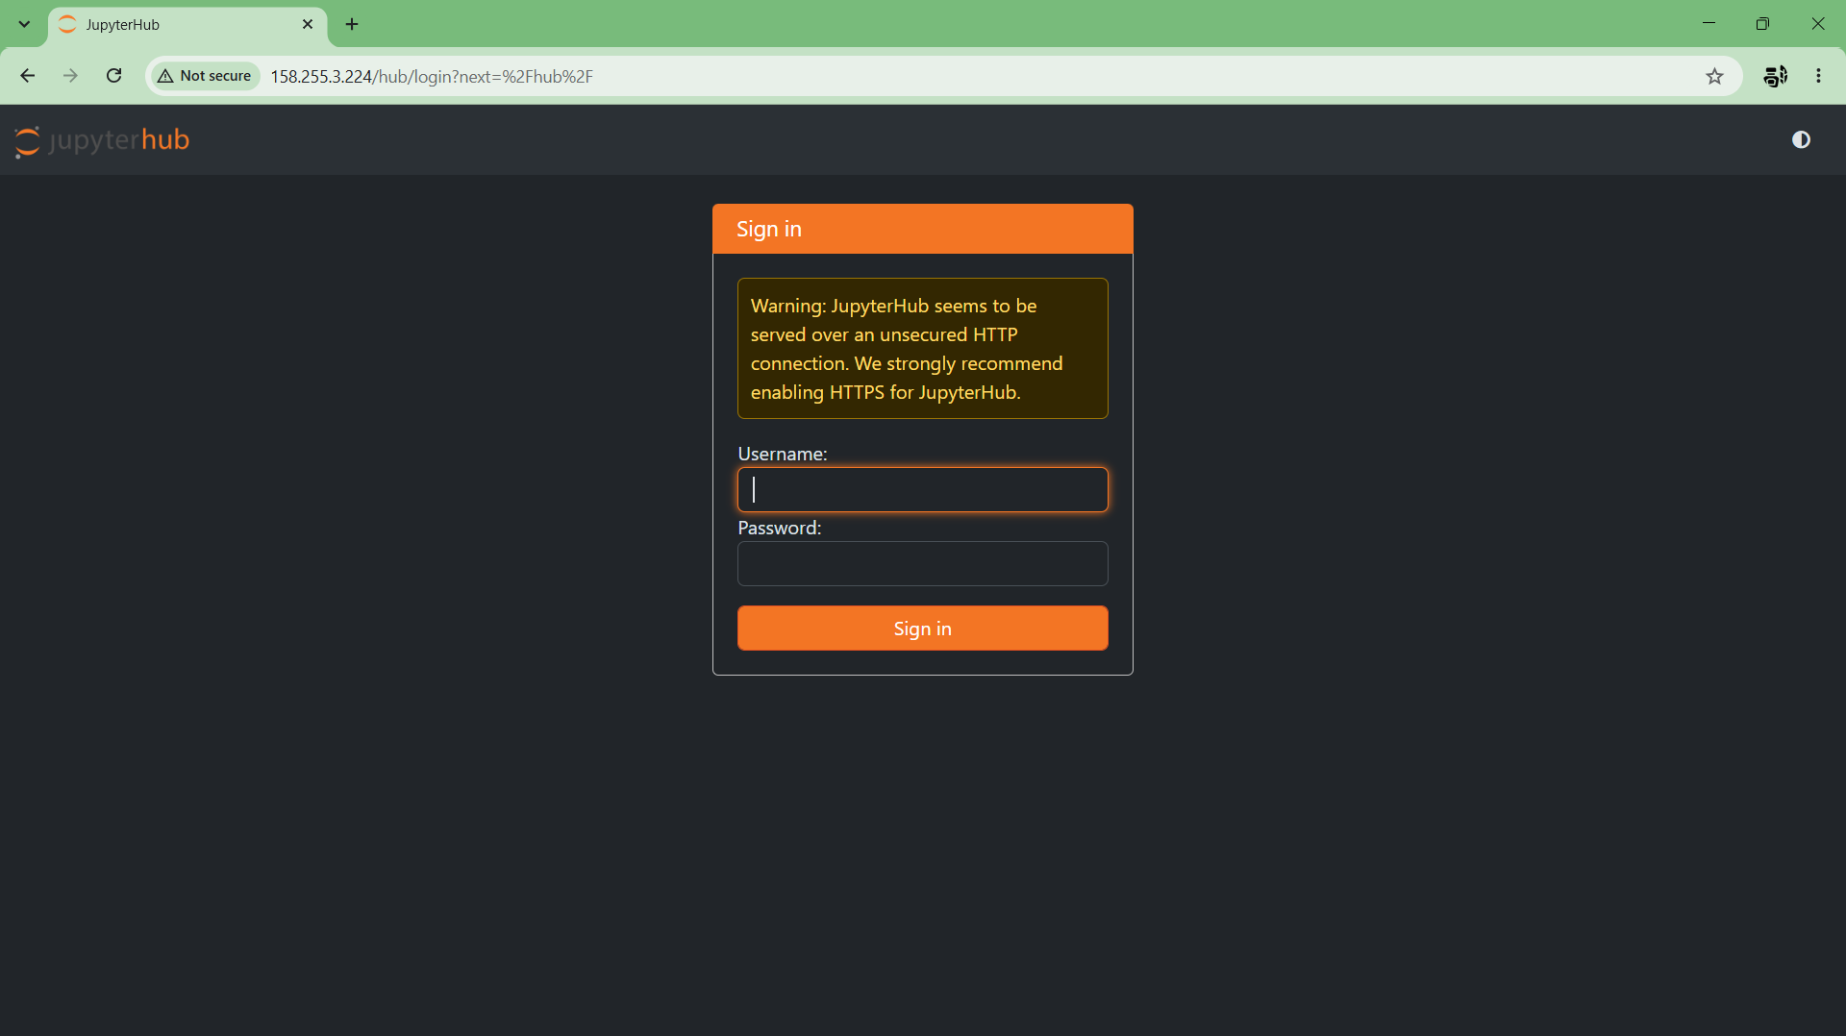The image size is (1846, 1036).
Task: Click the Sign in panel header
Action: point(922,229)
